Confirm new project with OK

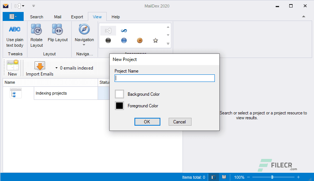(x=147, y=122)
